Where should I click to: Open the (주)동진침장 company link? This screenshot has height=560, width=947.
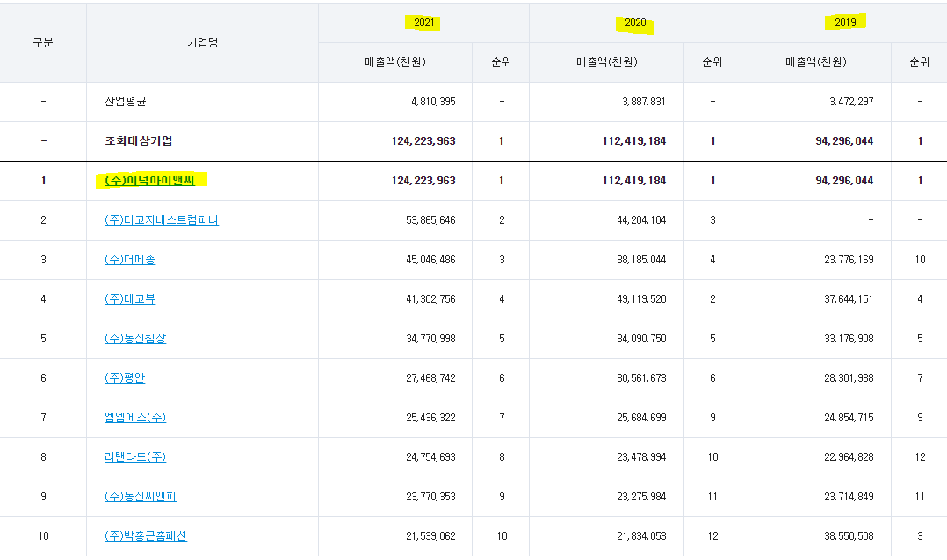pos(135,339)
